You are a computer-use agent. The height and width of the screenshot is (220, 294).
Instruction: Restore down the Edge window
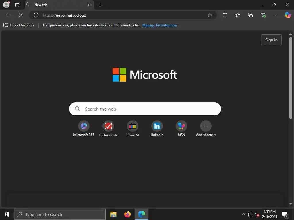coord(274,5)
